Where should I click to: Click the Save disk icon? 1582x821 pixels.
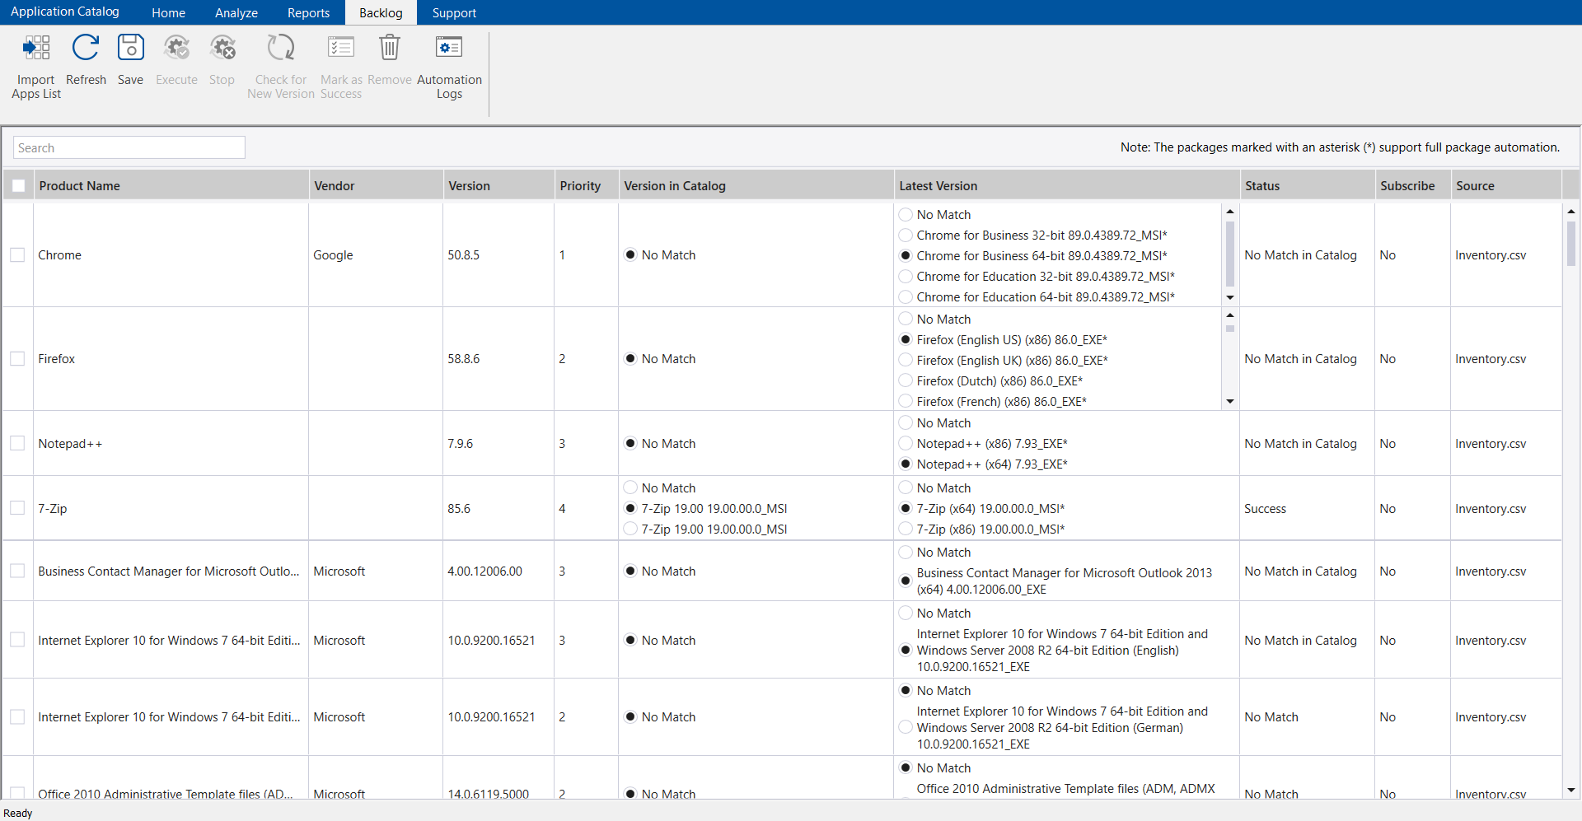pos(130,48)
